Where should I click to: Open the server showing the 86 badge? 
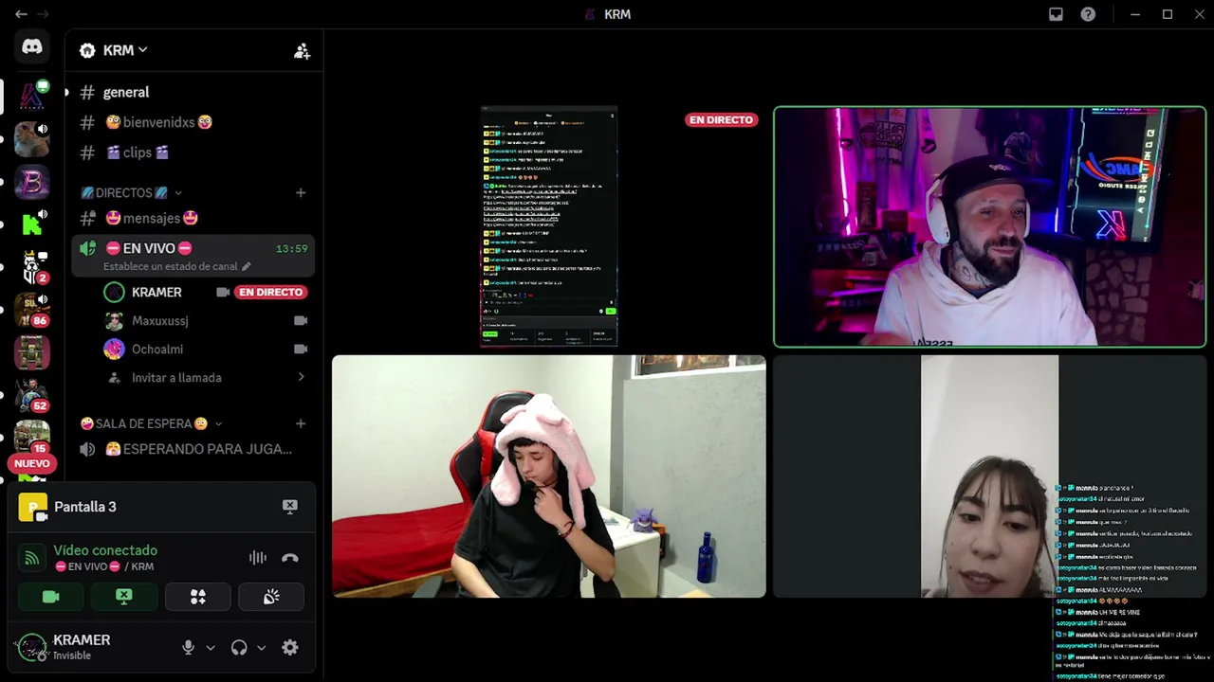[x=32, y=310]
